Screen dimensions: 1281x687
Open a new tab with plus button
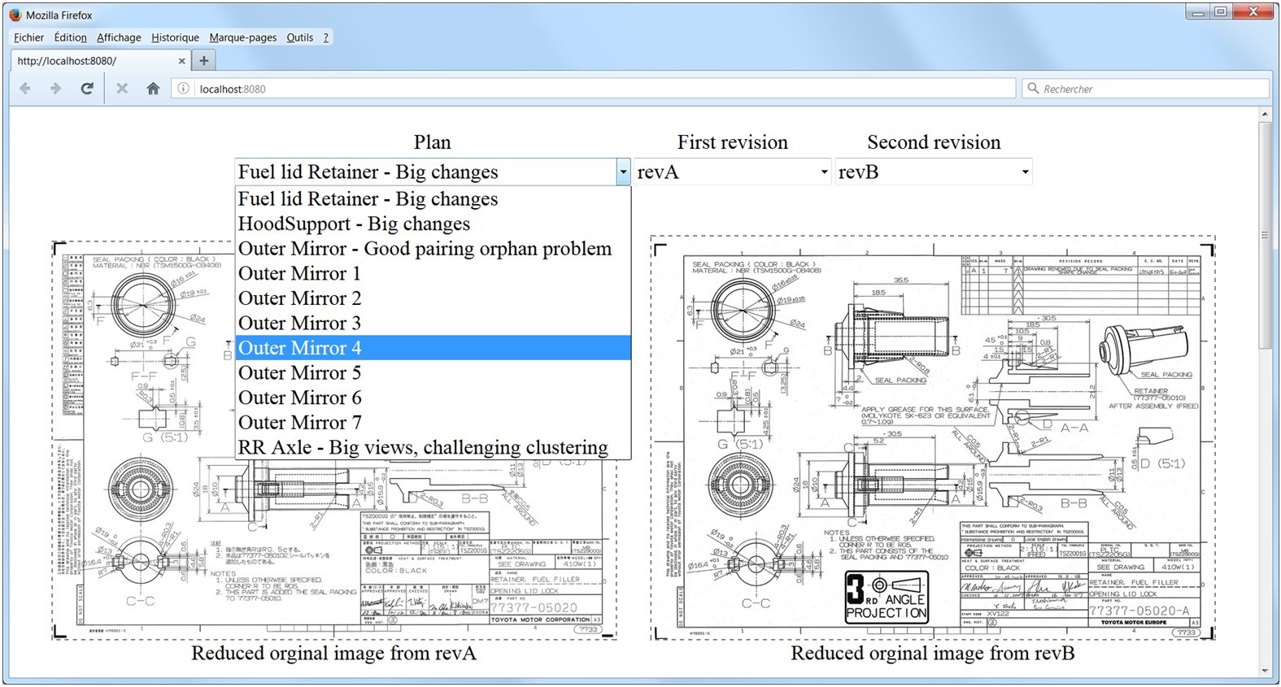click(204, 60)
